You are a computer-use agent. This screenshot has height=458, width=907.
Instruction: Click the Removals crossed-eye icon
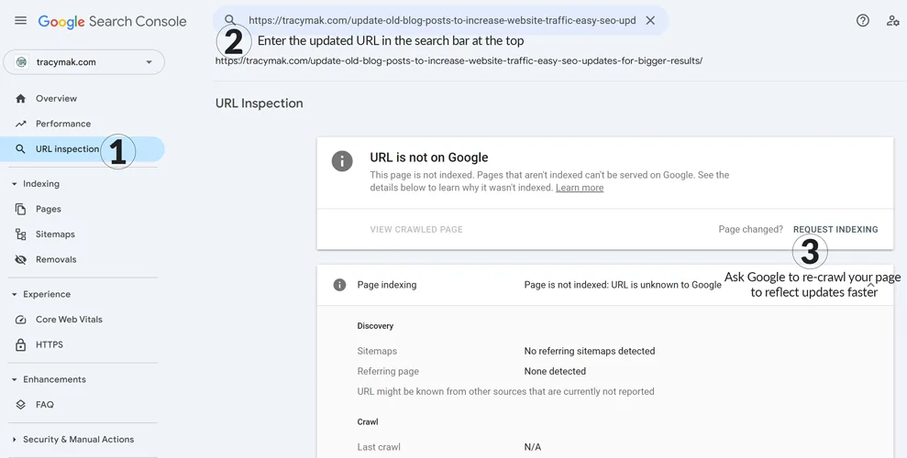[x=21, y=259]
